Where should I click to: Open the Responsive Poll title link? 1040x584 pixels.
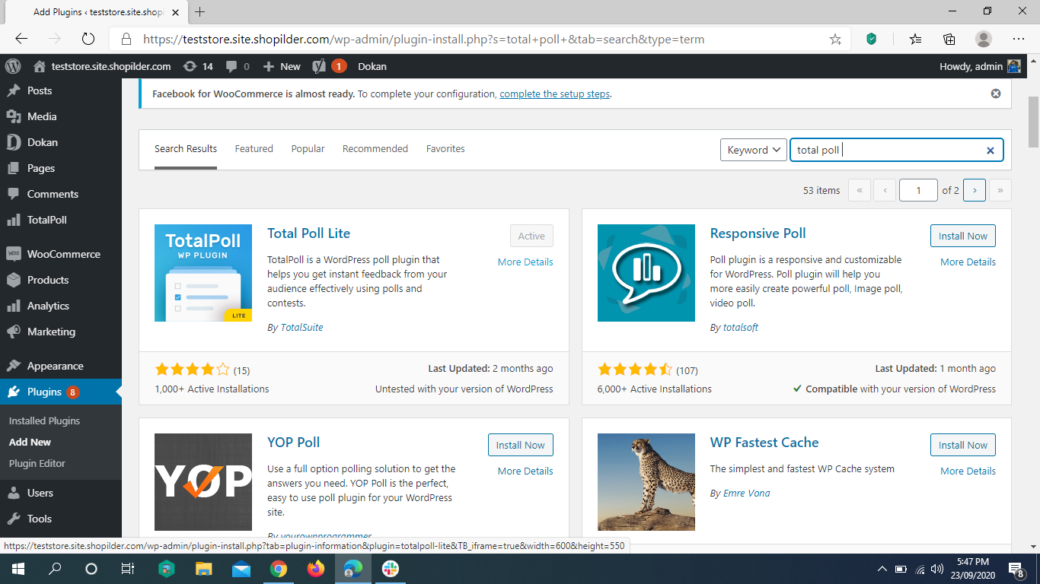coord(758,233)
